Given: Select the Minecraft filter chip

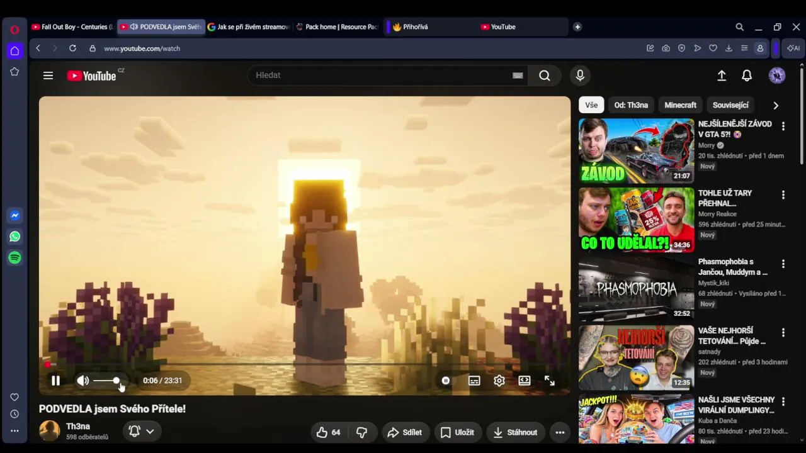Looking at the screenshot, I should point(680,105).
